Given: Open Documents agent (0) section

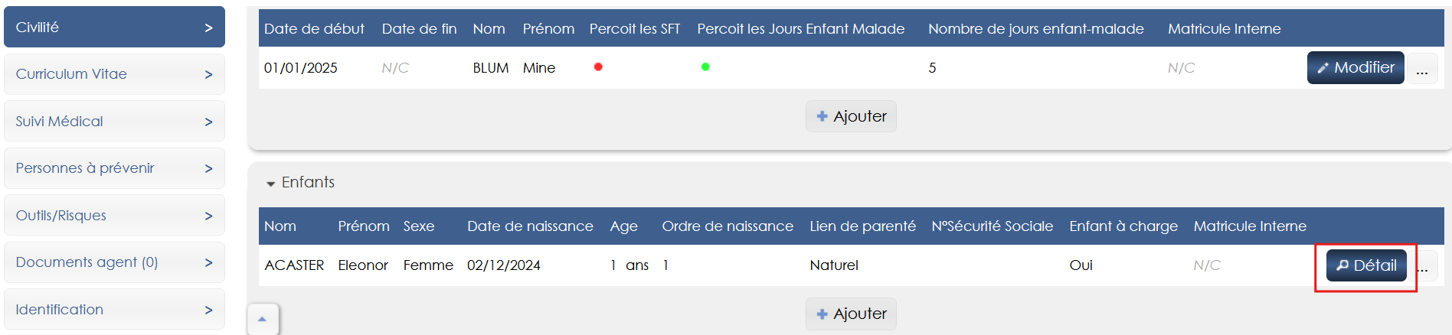Looking at the screenshot, I should (114, 262).
